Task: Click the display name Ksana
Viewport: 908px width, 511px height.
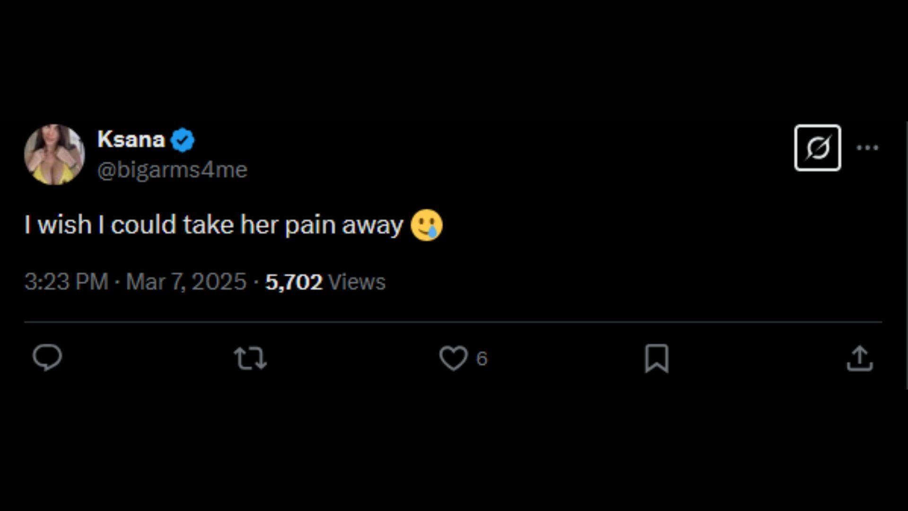Action: (x=131, y=140)
